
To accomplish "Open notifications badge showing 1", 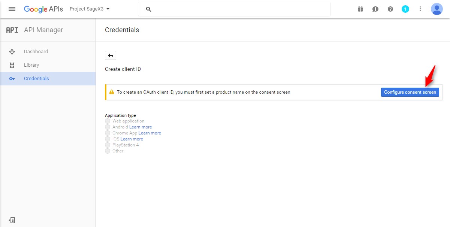I will point(405,9).
